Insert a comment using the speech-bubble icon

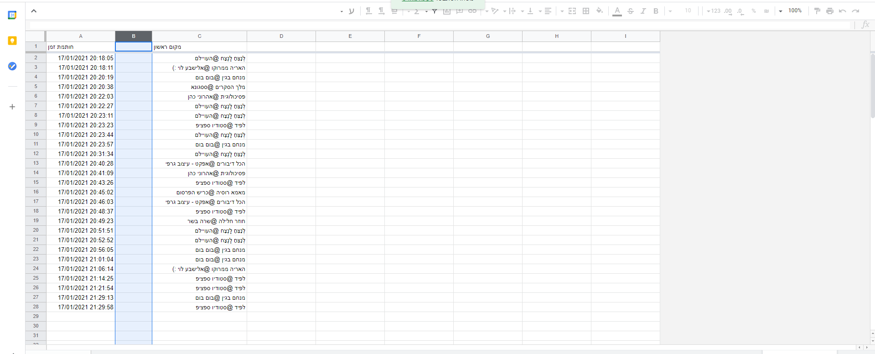[x=460, y=11]
